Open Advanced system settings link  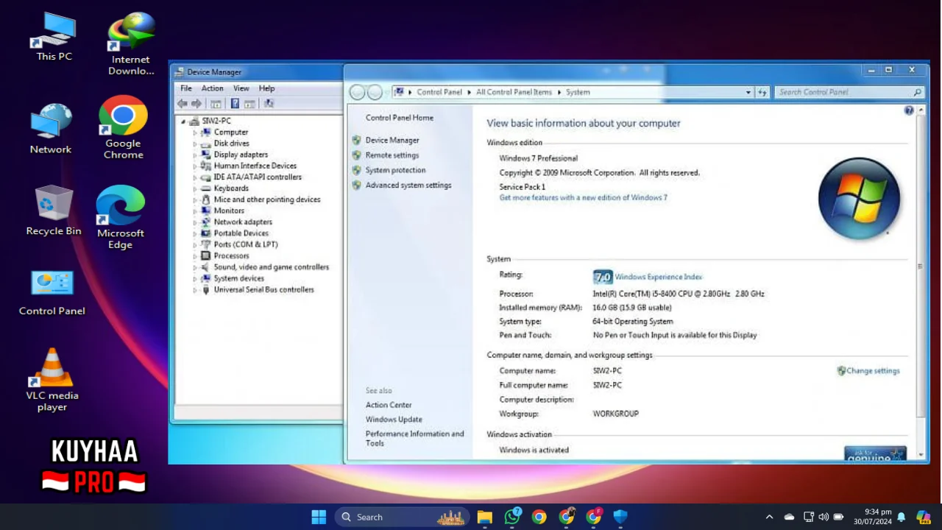[x=408, y=185]
